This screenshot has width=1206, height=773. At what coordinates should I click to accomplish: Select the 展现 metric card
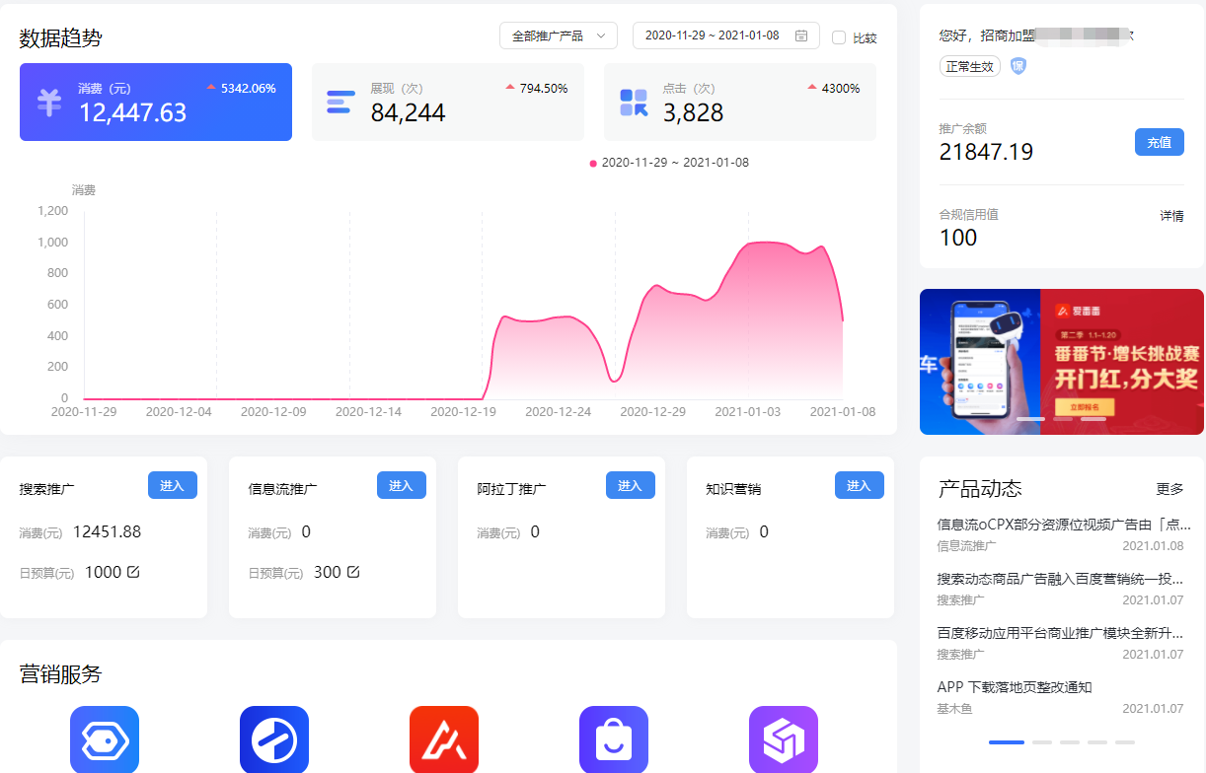(x=448, y=103)
